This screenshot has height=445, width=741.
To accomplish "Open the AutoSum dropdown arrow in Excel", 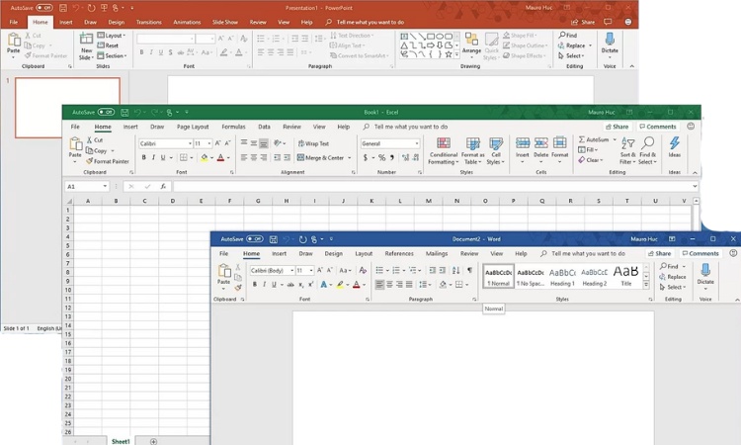I will click(615, 139).
